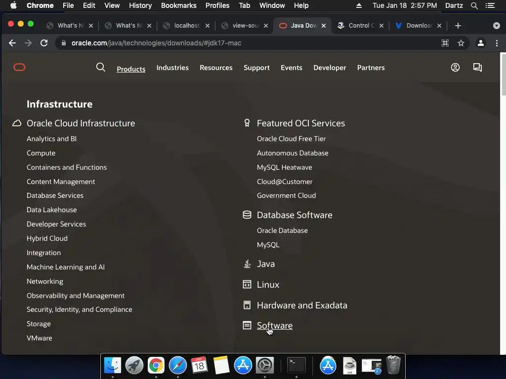
Task: Open Trash in the Dock
Action: (393, 365)
